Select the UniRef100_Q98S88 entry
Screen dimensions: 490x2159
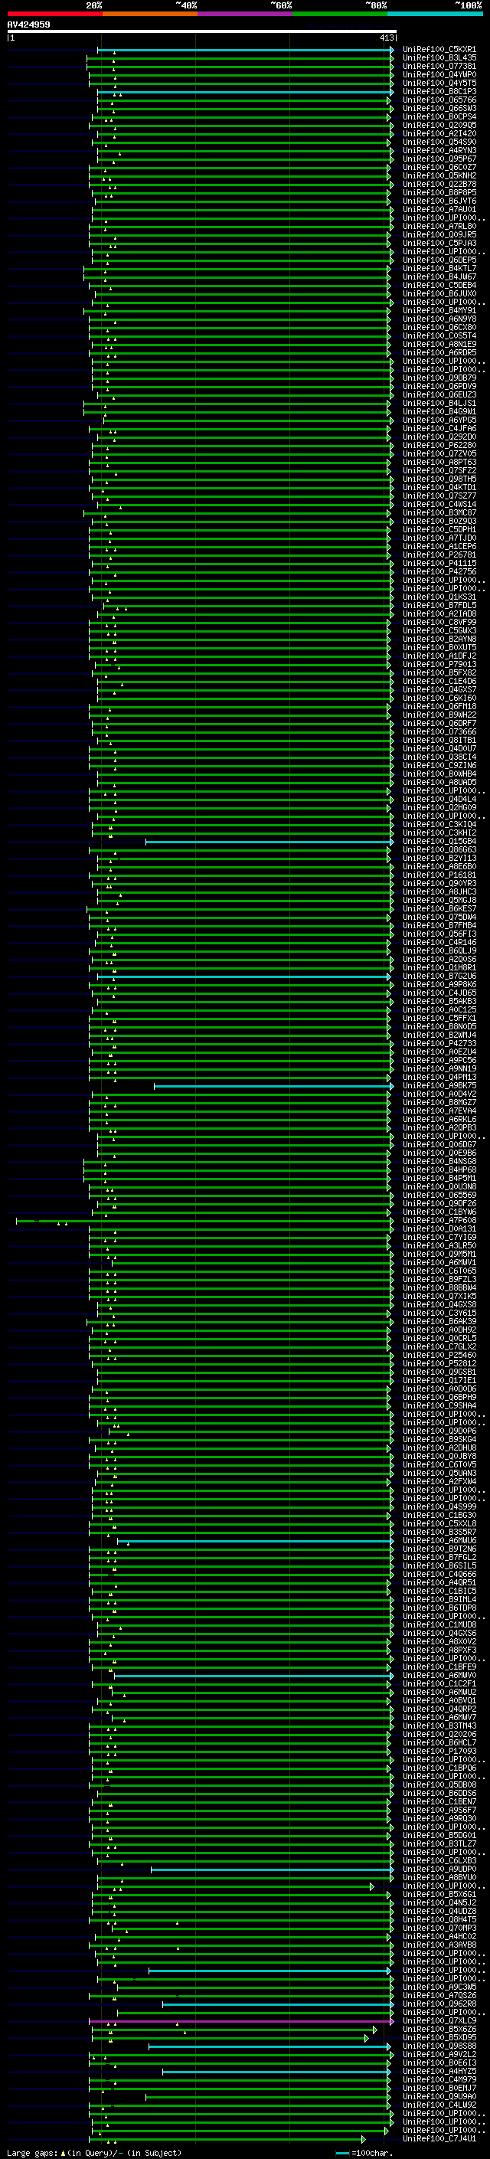click(x=439, y=2046)
